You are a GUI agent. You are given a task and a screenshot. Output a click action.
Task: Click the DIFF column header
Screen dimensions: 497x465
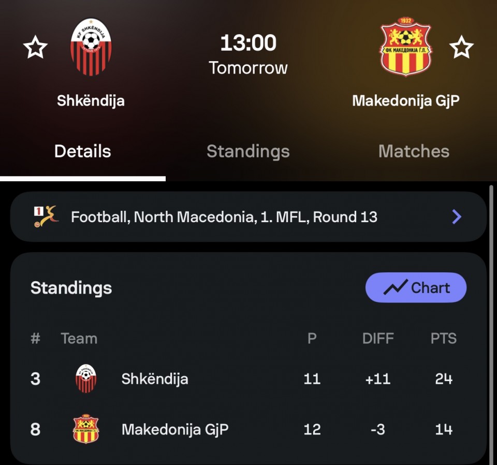pyautogui.click(x=378, y=339)
